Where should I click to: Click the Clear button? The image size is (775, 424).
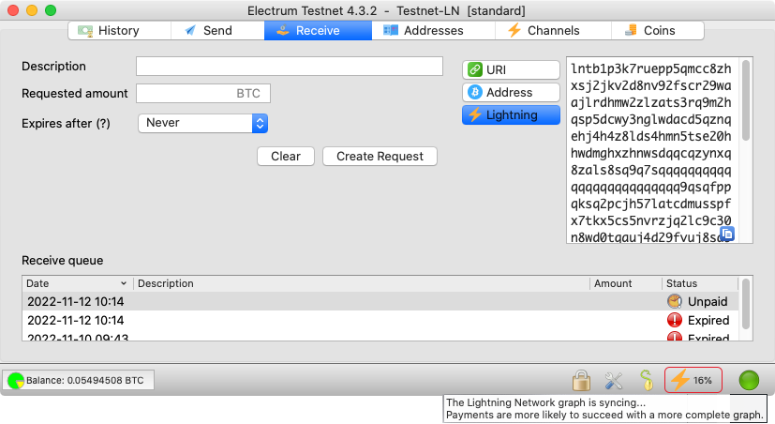point(286,157)
